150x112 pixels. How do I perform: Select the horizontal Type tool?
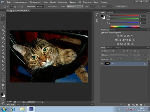click(3, 73)
